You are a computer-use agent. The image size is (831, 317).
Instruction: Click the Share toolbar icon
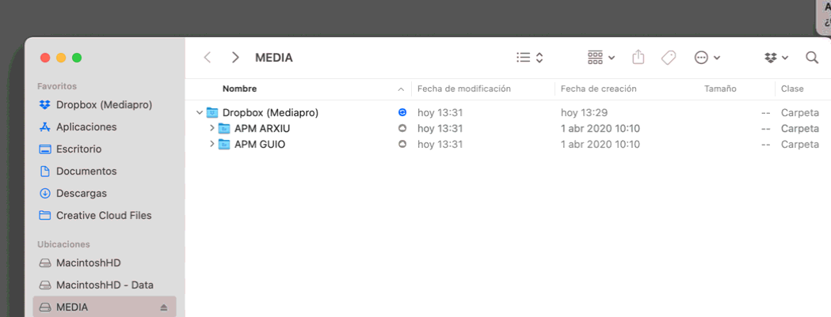point(638,58)
